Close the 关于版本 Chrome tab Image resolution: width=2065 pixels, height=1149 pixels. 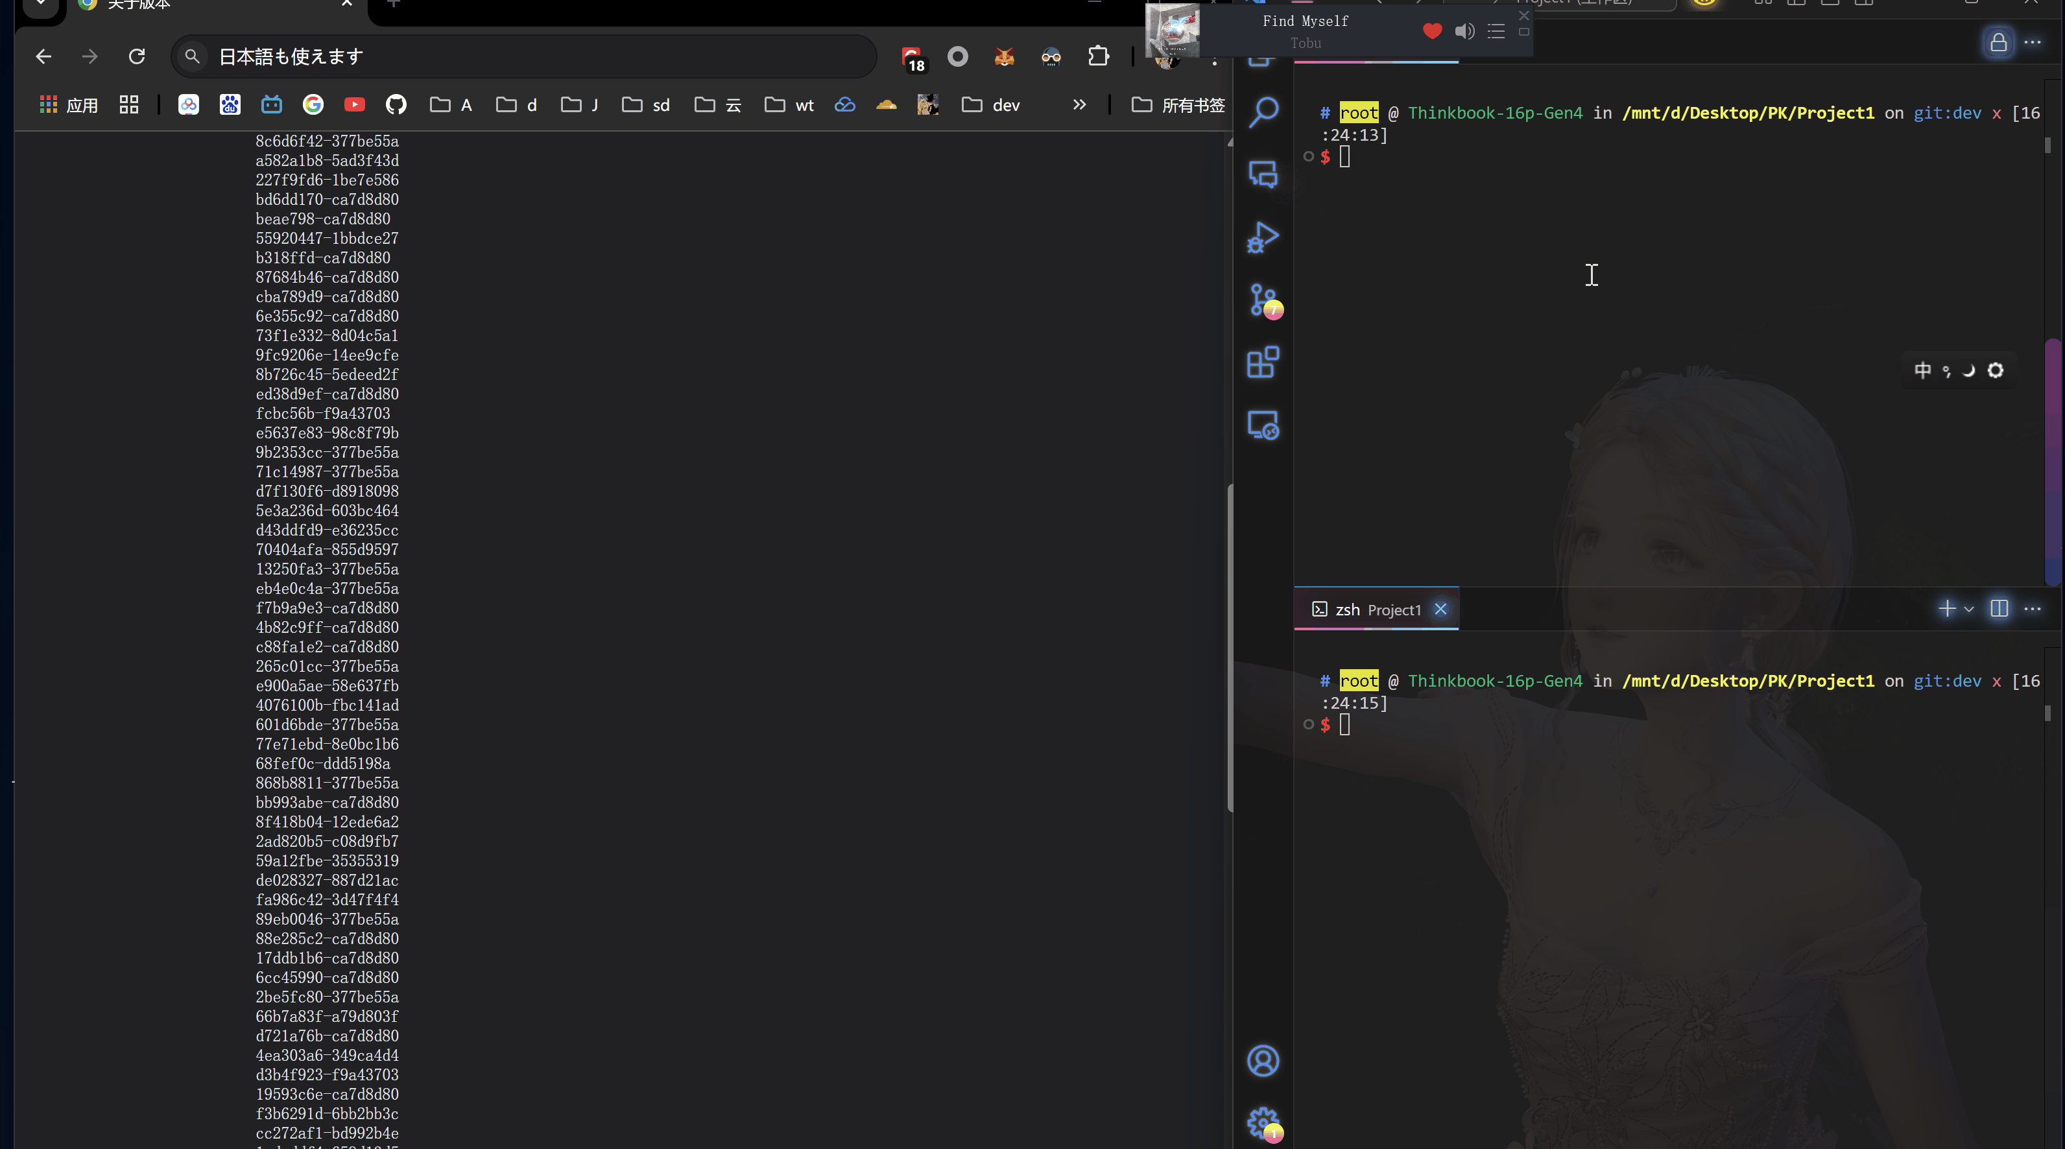[347, 4]
